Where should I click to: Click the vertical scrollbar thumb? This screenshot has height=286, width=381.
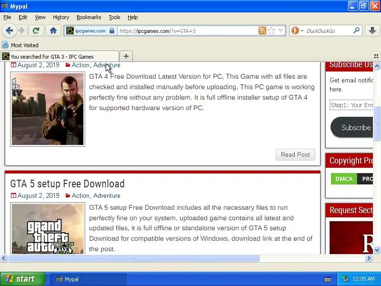[377, 123]
